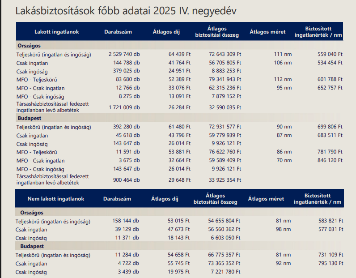Select the amount '8 883 253 Ft'
The height and width of the screenshot is (278, 356).
226,71
